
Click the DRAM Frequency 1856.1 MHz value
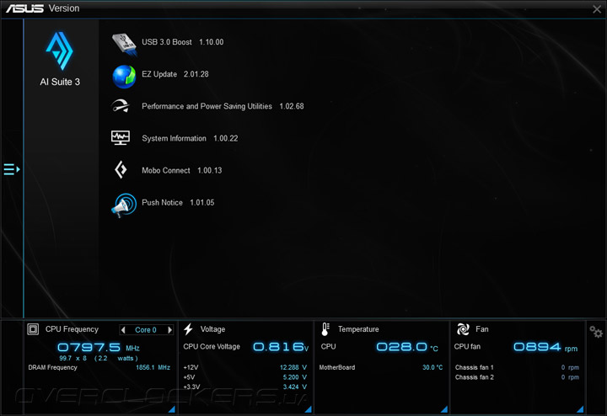(x=153, y=367)
